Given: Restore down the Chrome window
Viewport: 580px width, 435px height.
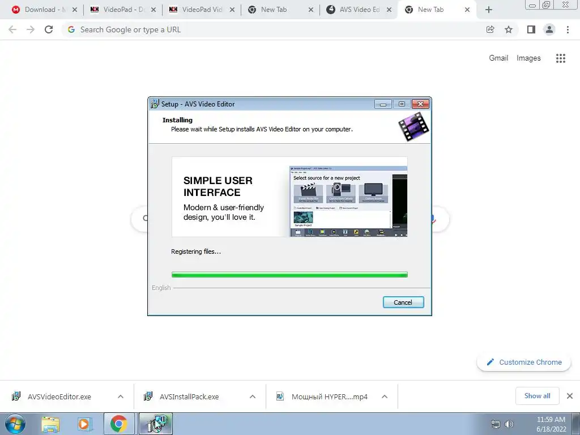Looking at the screenshot, I should (547, 5).
